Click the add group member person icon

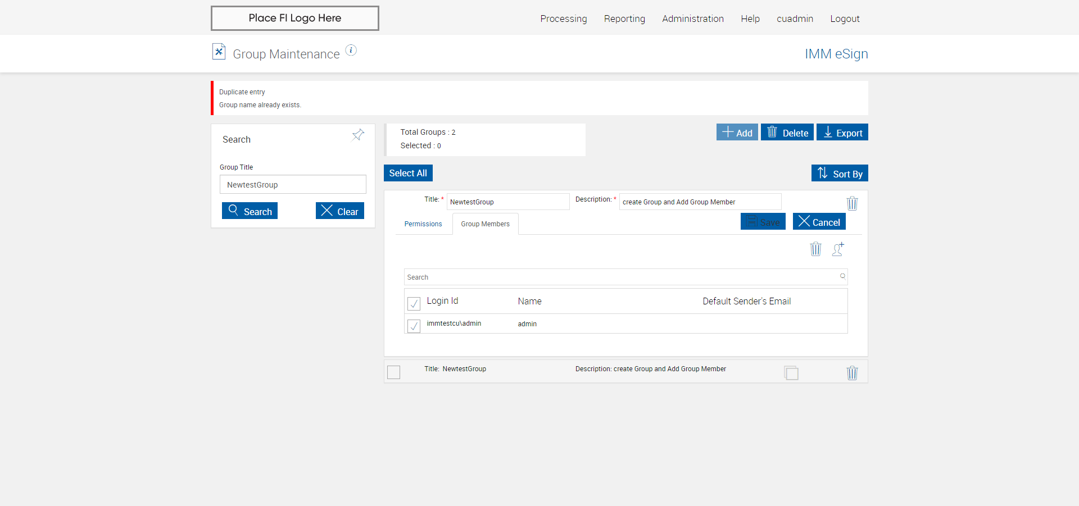coord(838,249)
